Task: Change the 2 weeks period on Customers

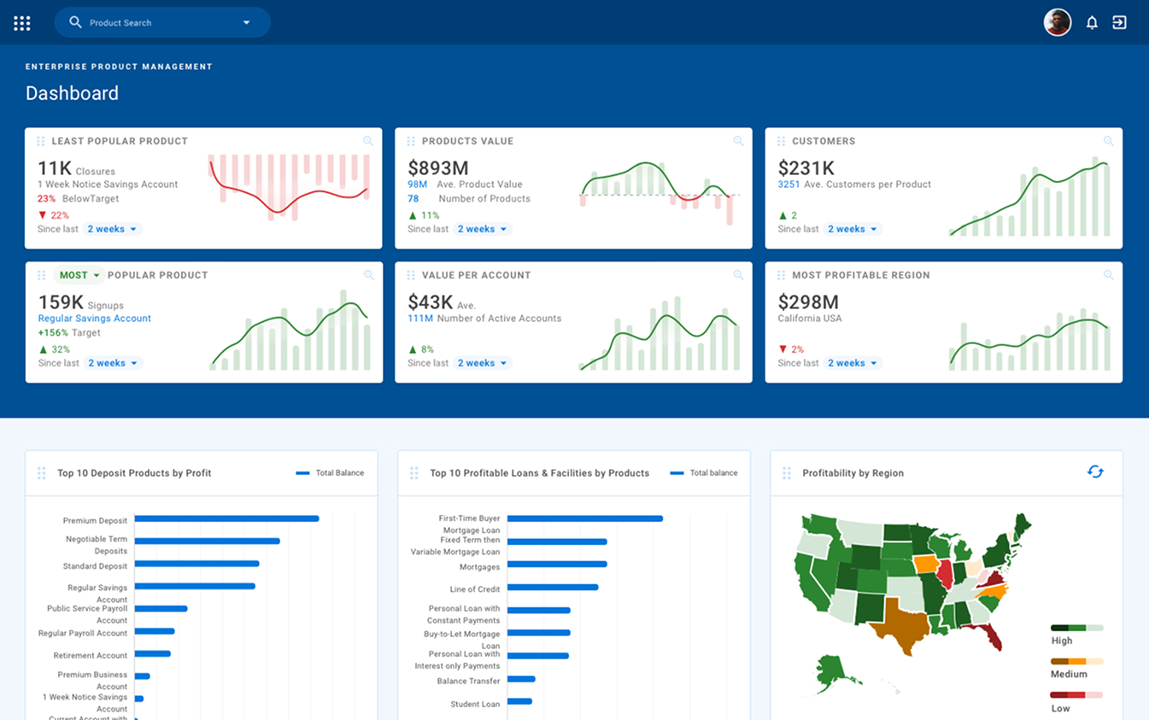Action: [x=853, y=229]
